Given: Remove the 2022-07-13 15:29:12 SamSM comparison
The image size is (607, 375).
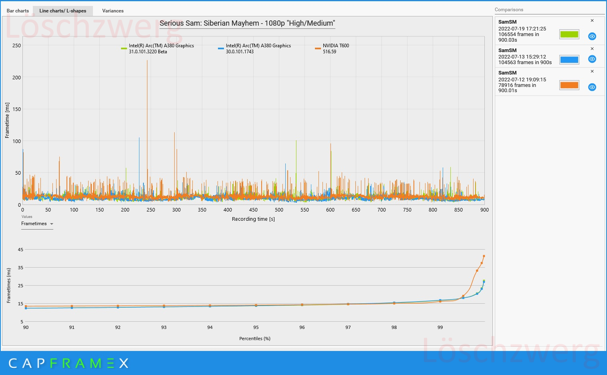Looking at the screenshot, I should (x=592, y=48).
